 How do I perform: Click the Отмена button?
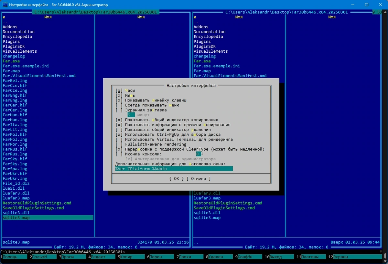[199, 178]
